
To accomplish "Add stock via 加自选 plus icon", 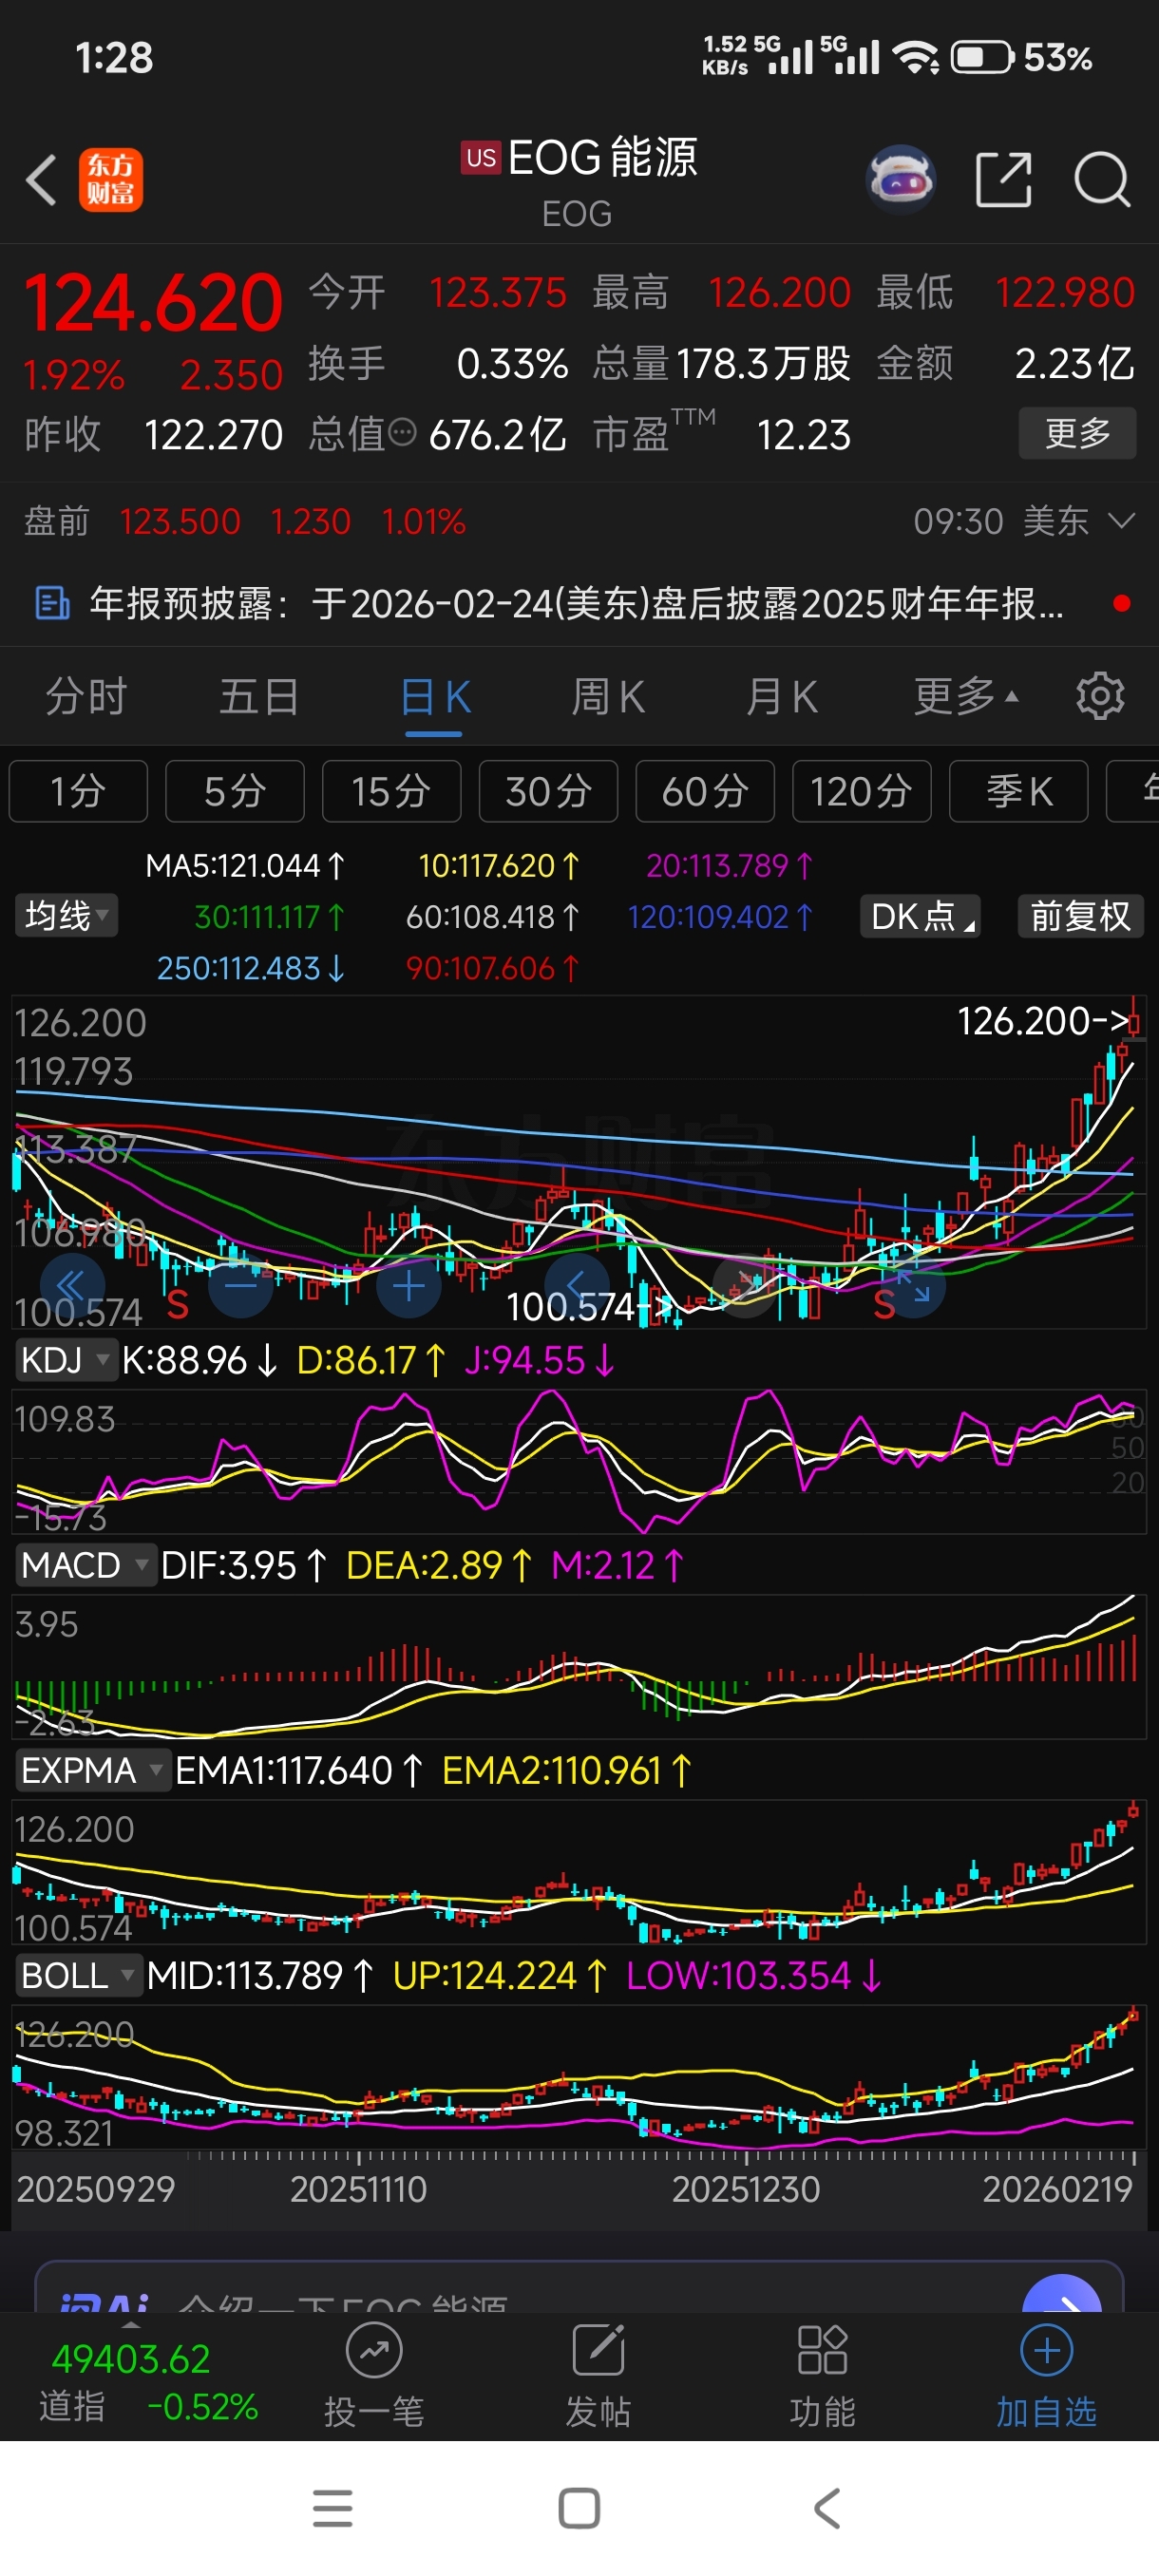I will [1046, 2350].
